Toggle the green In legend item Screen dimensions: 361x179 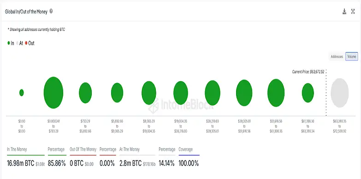[11, 43]
